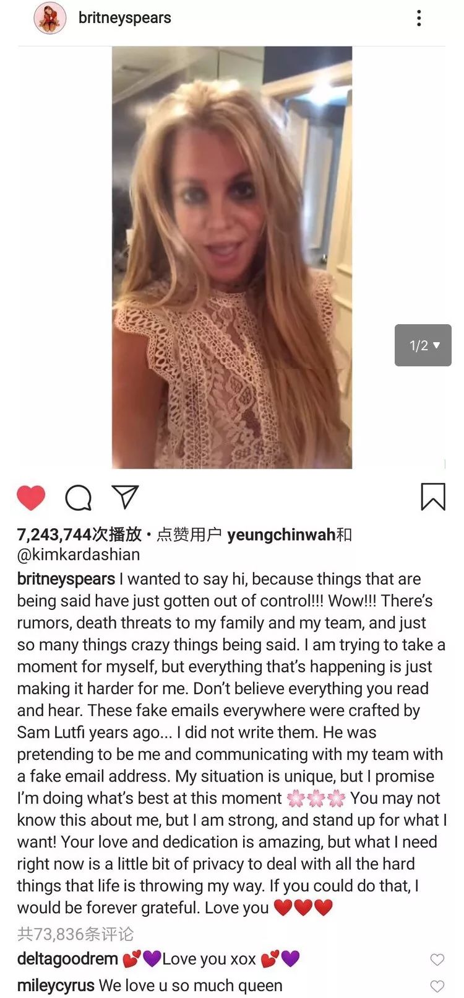Tap the pink flower emojis in caption
Image resolution: width=464 pixels, height=998 pixels.
pyautogui.click(x=316, y=798)
